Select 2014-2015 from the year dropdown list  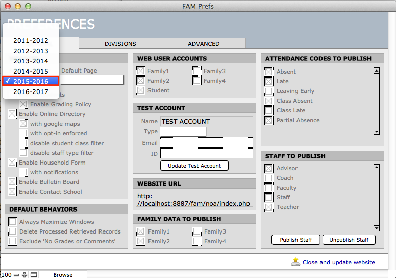click(31, 72)
